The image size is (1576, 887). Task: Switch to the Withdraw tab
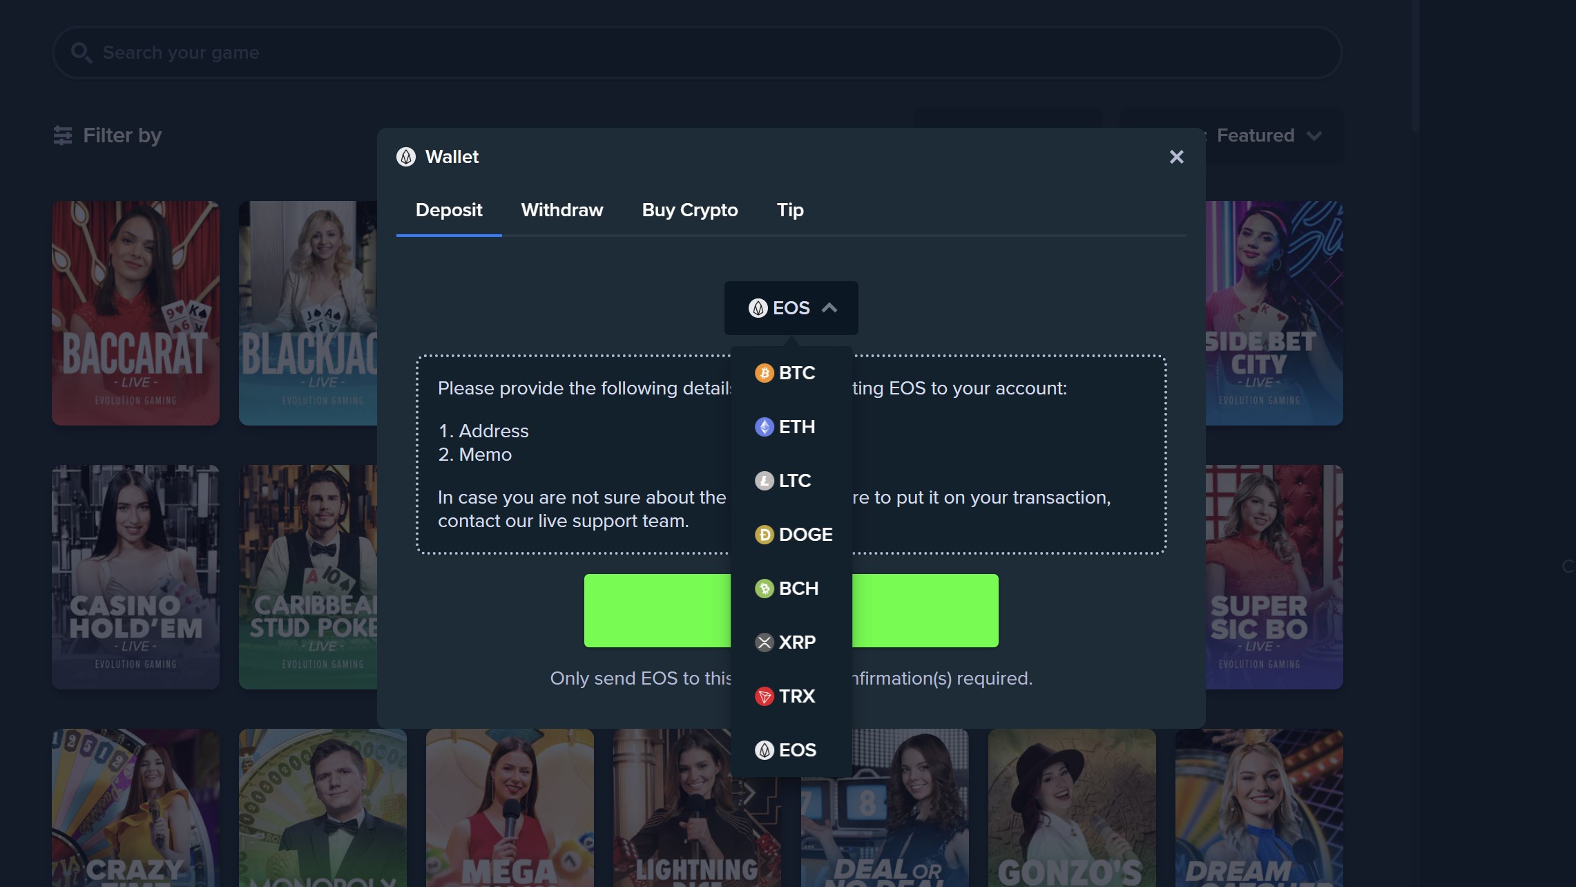[x=561, y=210]
